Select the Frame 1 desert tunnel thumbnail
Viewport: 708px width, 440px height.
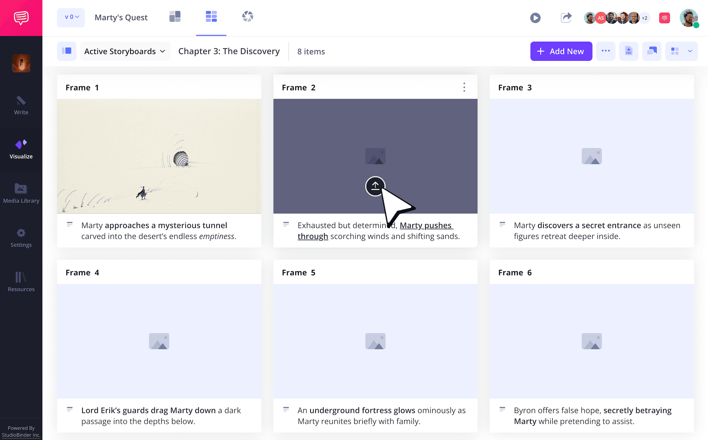pos(159,156)
